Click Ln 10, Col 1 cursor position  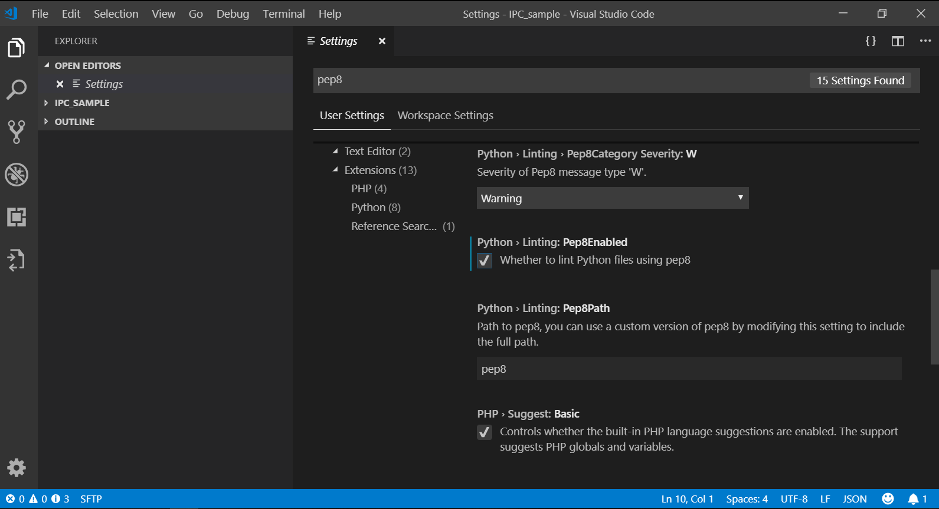click(x=687, y=499)
